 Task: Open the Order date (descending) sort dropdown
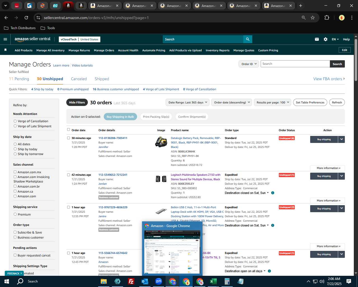232,102
